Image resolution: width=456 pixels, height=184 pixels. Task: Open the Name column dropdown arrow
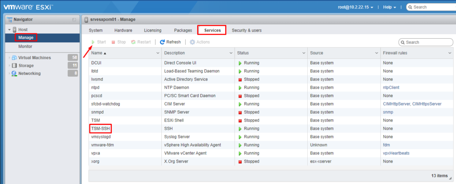pyautogui.click(x=158, y=53)
